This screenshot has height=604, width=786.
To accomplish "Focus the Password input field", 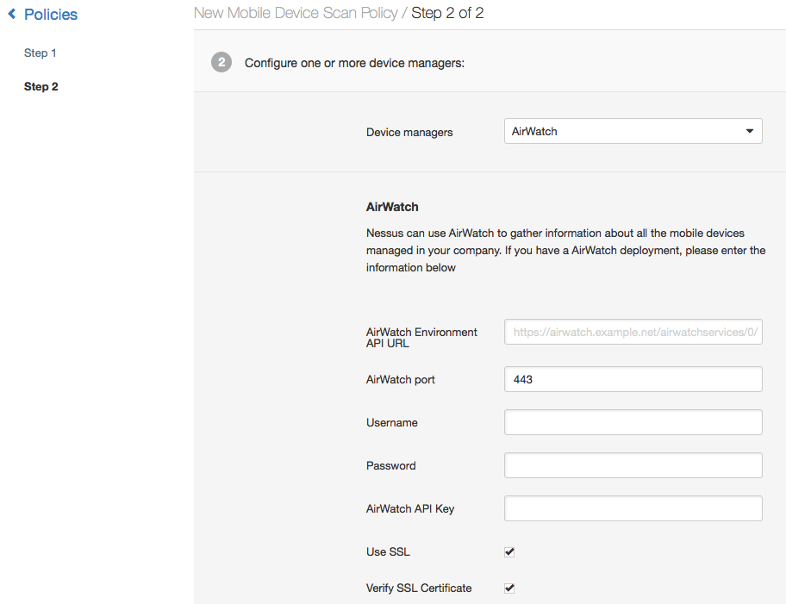I will click(633, 465).
